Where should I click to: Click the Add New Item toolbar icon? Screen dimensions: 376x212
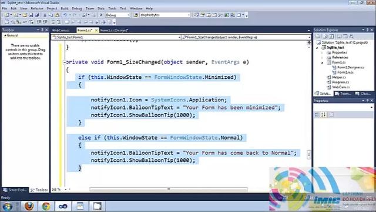click(16, 15)
